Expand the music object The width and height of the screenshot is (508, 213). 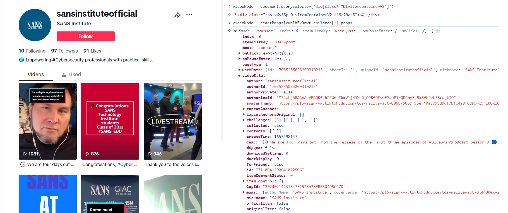click(244, 192)
